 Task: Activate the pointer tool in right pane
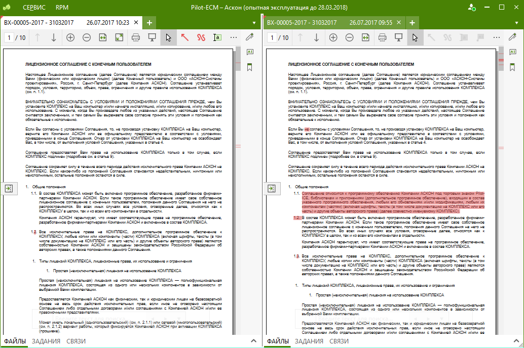[415, 37]
